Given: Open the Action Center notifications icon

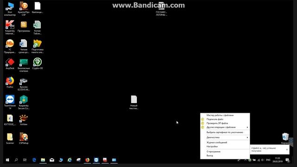Looking at the screenshot, I should point(288,160).
